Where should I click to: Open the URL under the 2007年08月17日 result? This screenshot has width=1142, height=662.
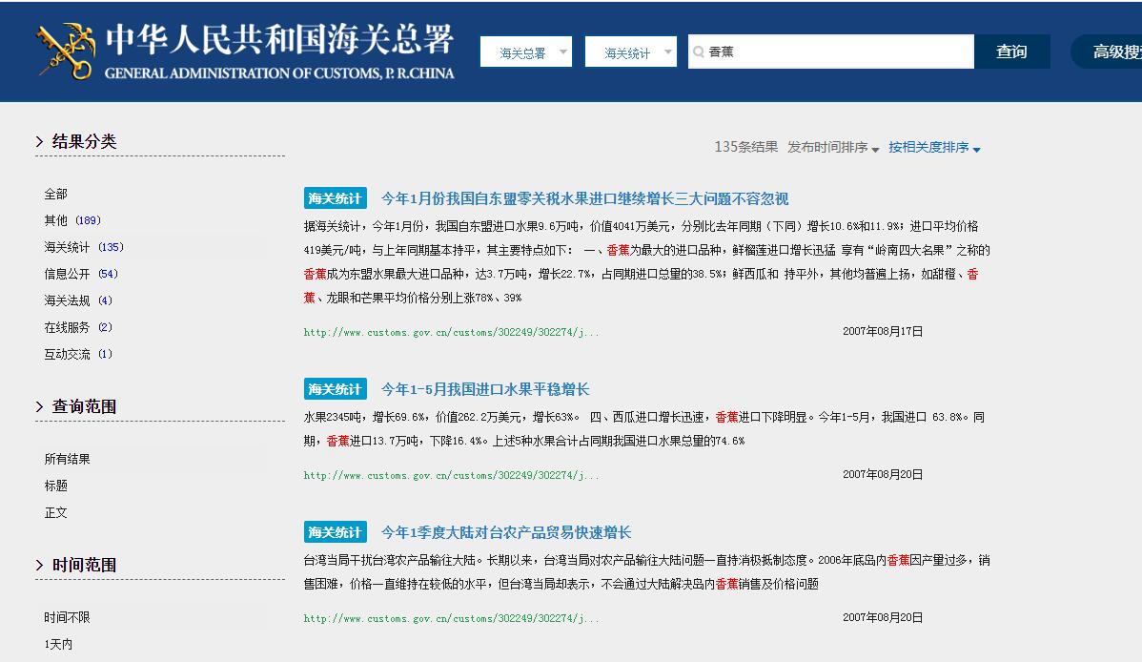(x=452, y=332)
